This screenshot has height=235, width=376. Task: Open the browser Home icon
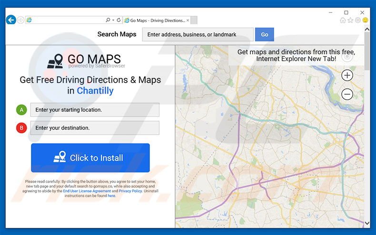343,20
